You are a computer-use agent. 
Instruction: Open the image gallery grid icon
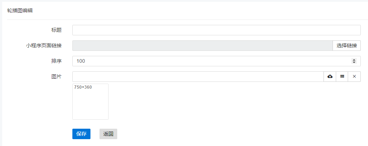click(x=342, y=76)
